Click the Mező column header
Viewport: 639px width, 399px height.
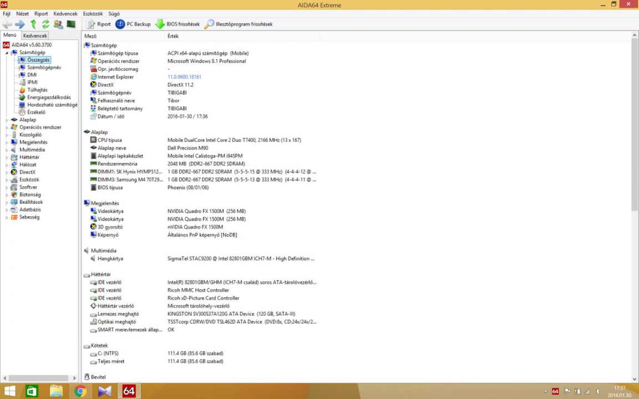pyautogui.click(x=123, y=36)
